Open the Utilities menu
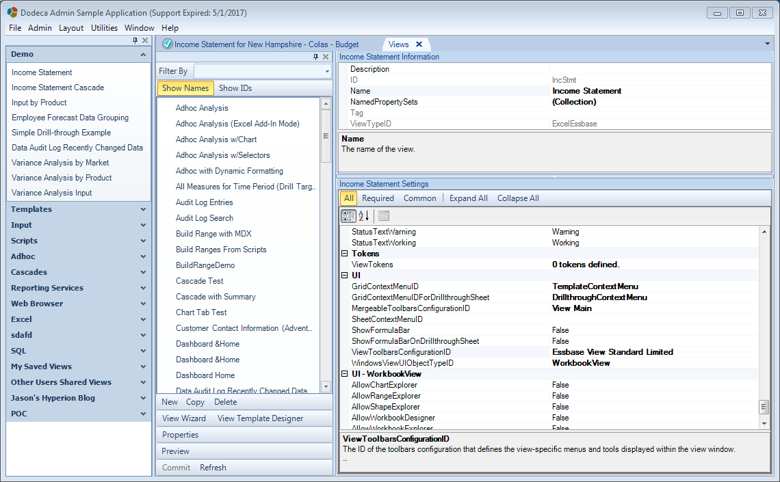Viewport: 780px width, 482px height. point(104,28)
